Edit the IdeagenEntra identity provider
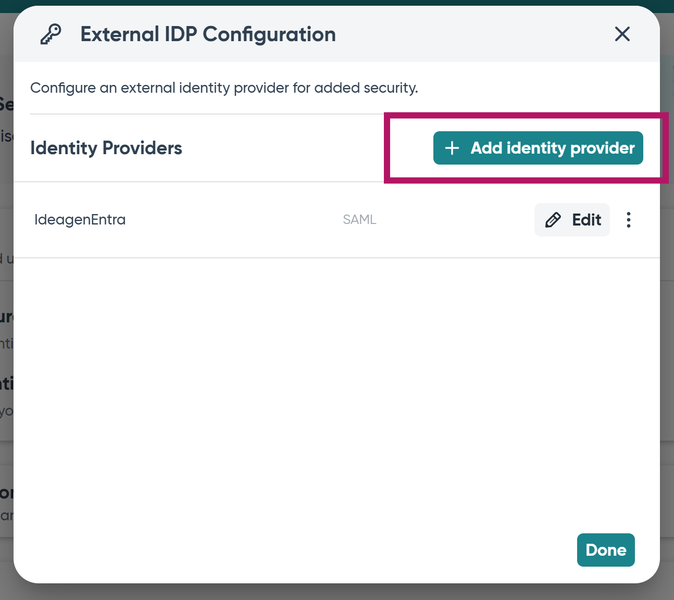 (x=572, y=220)
